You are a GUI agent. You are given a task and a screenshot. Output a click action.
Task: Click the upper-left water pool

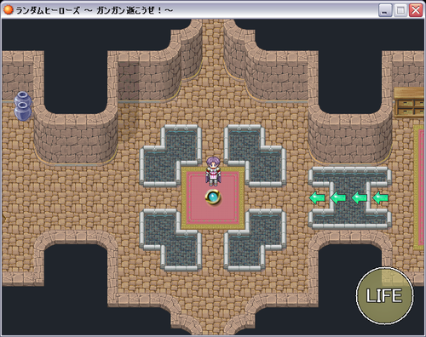click(170, 155)
